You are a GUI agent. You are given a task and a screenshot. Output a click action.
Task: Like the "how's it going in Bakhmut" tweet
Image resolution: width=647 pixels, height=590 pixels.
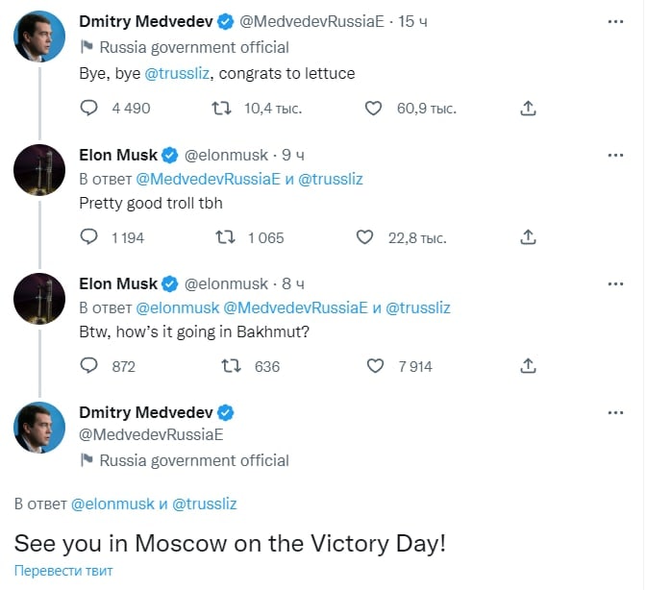[376, 366]
